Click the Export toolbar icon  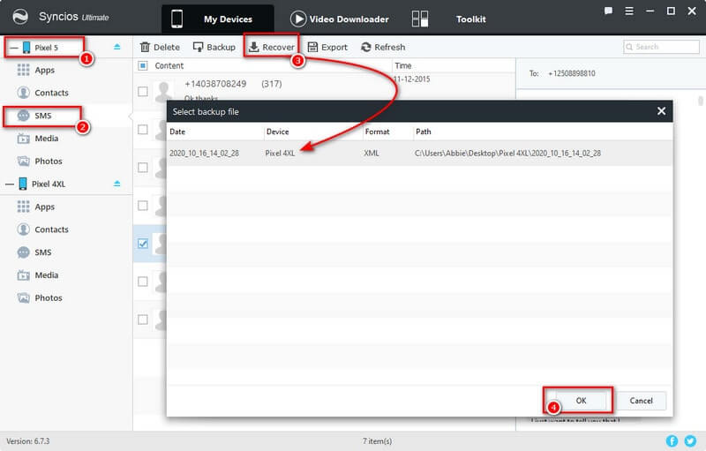click(x=313, y=47)
